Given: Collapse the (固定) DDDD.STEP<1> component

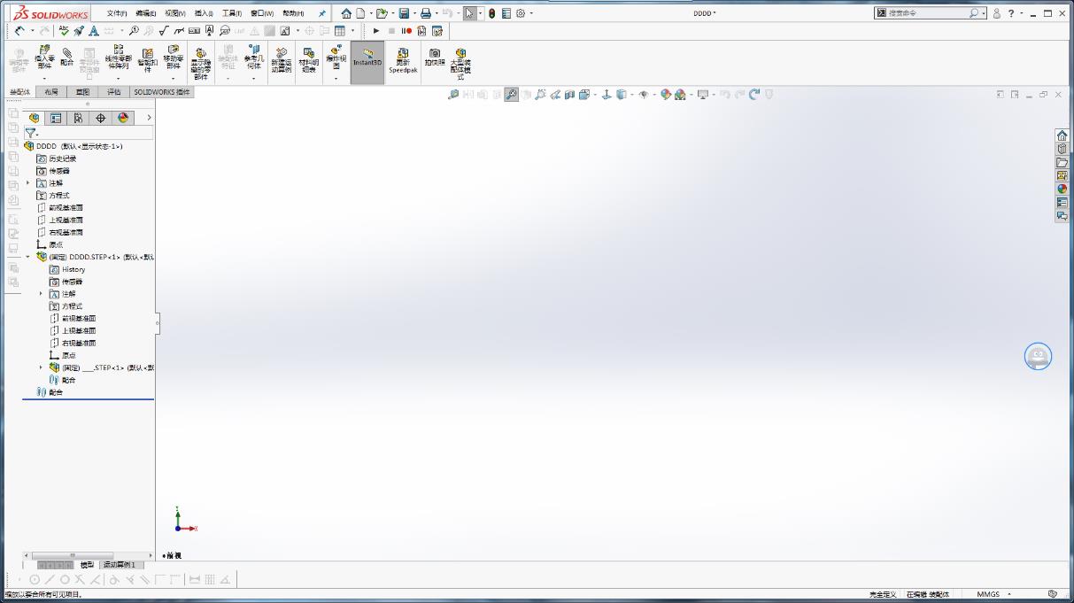Looking at the screenshot, I should (x=28, y=257).
